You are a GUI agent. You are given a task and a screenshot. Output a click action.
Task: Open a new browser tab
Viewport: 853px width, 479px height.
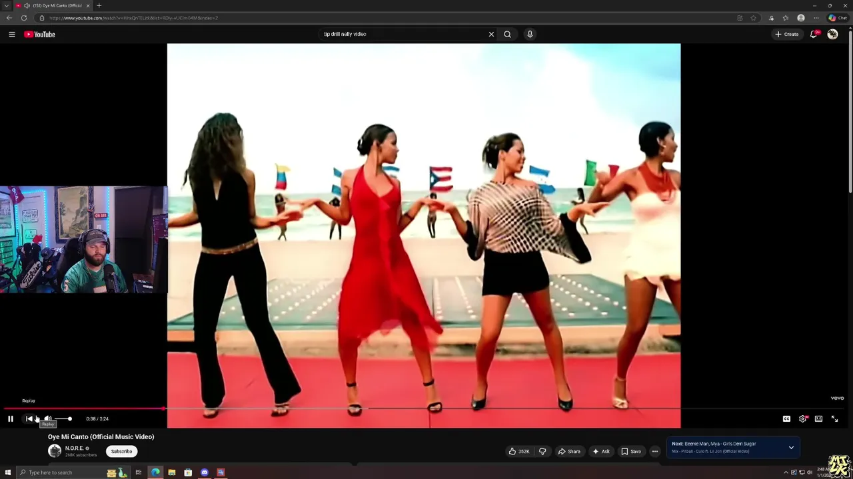click(x=99, y=5)
